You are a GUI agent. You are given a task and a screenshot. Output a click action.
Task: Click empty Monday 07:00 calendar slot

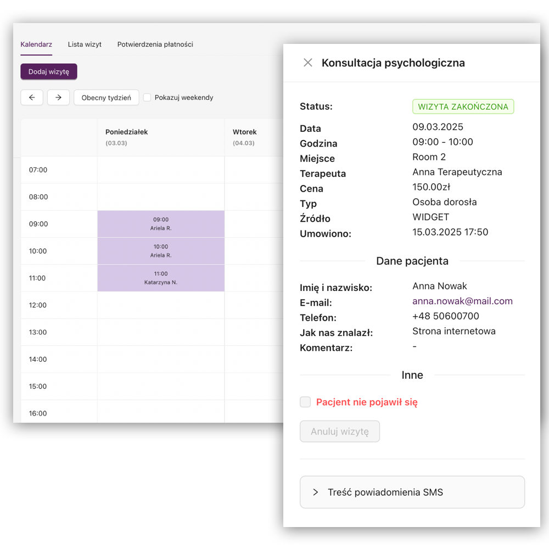pos(161,170)
